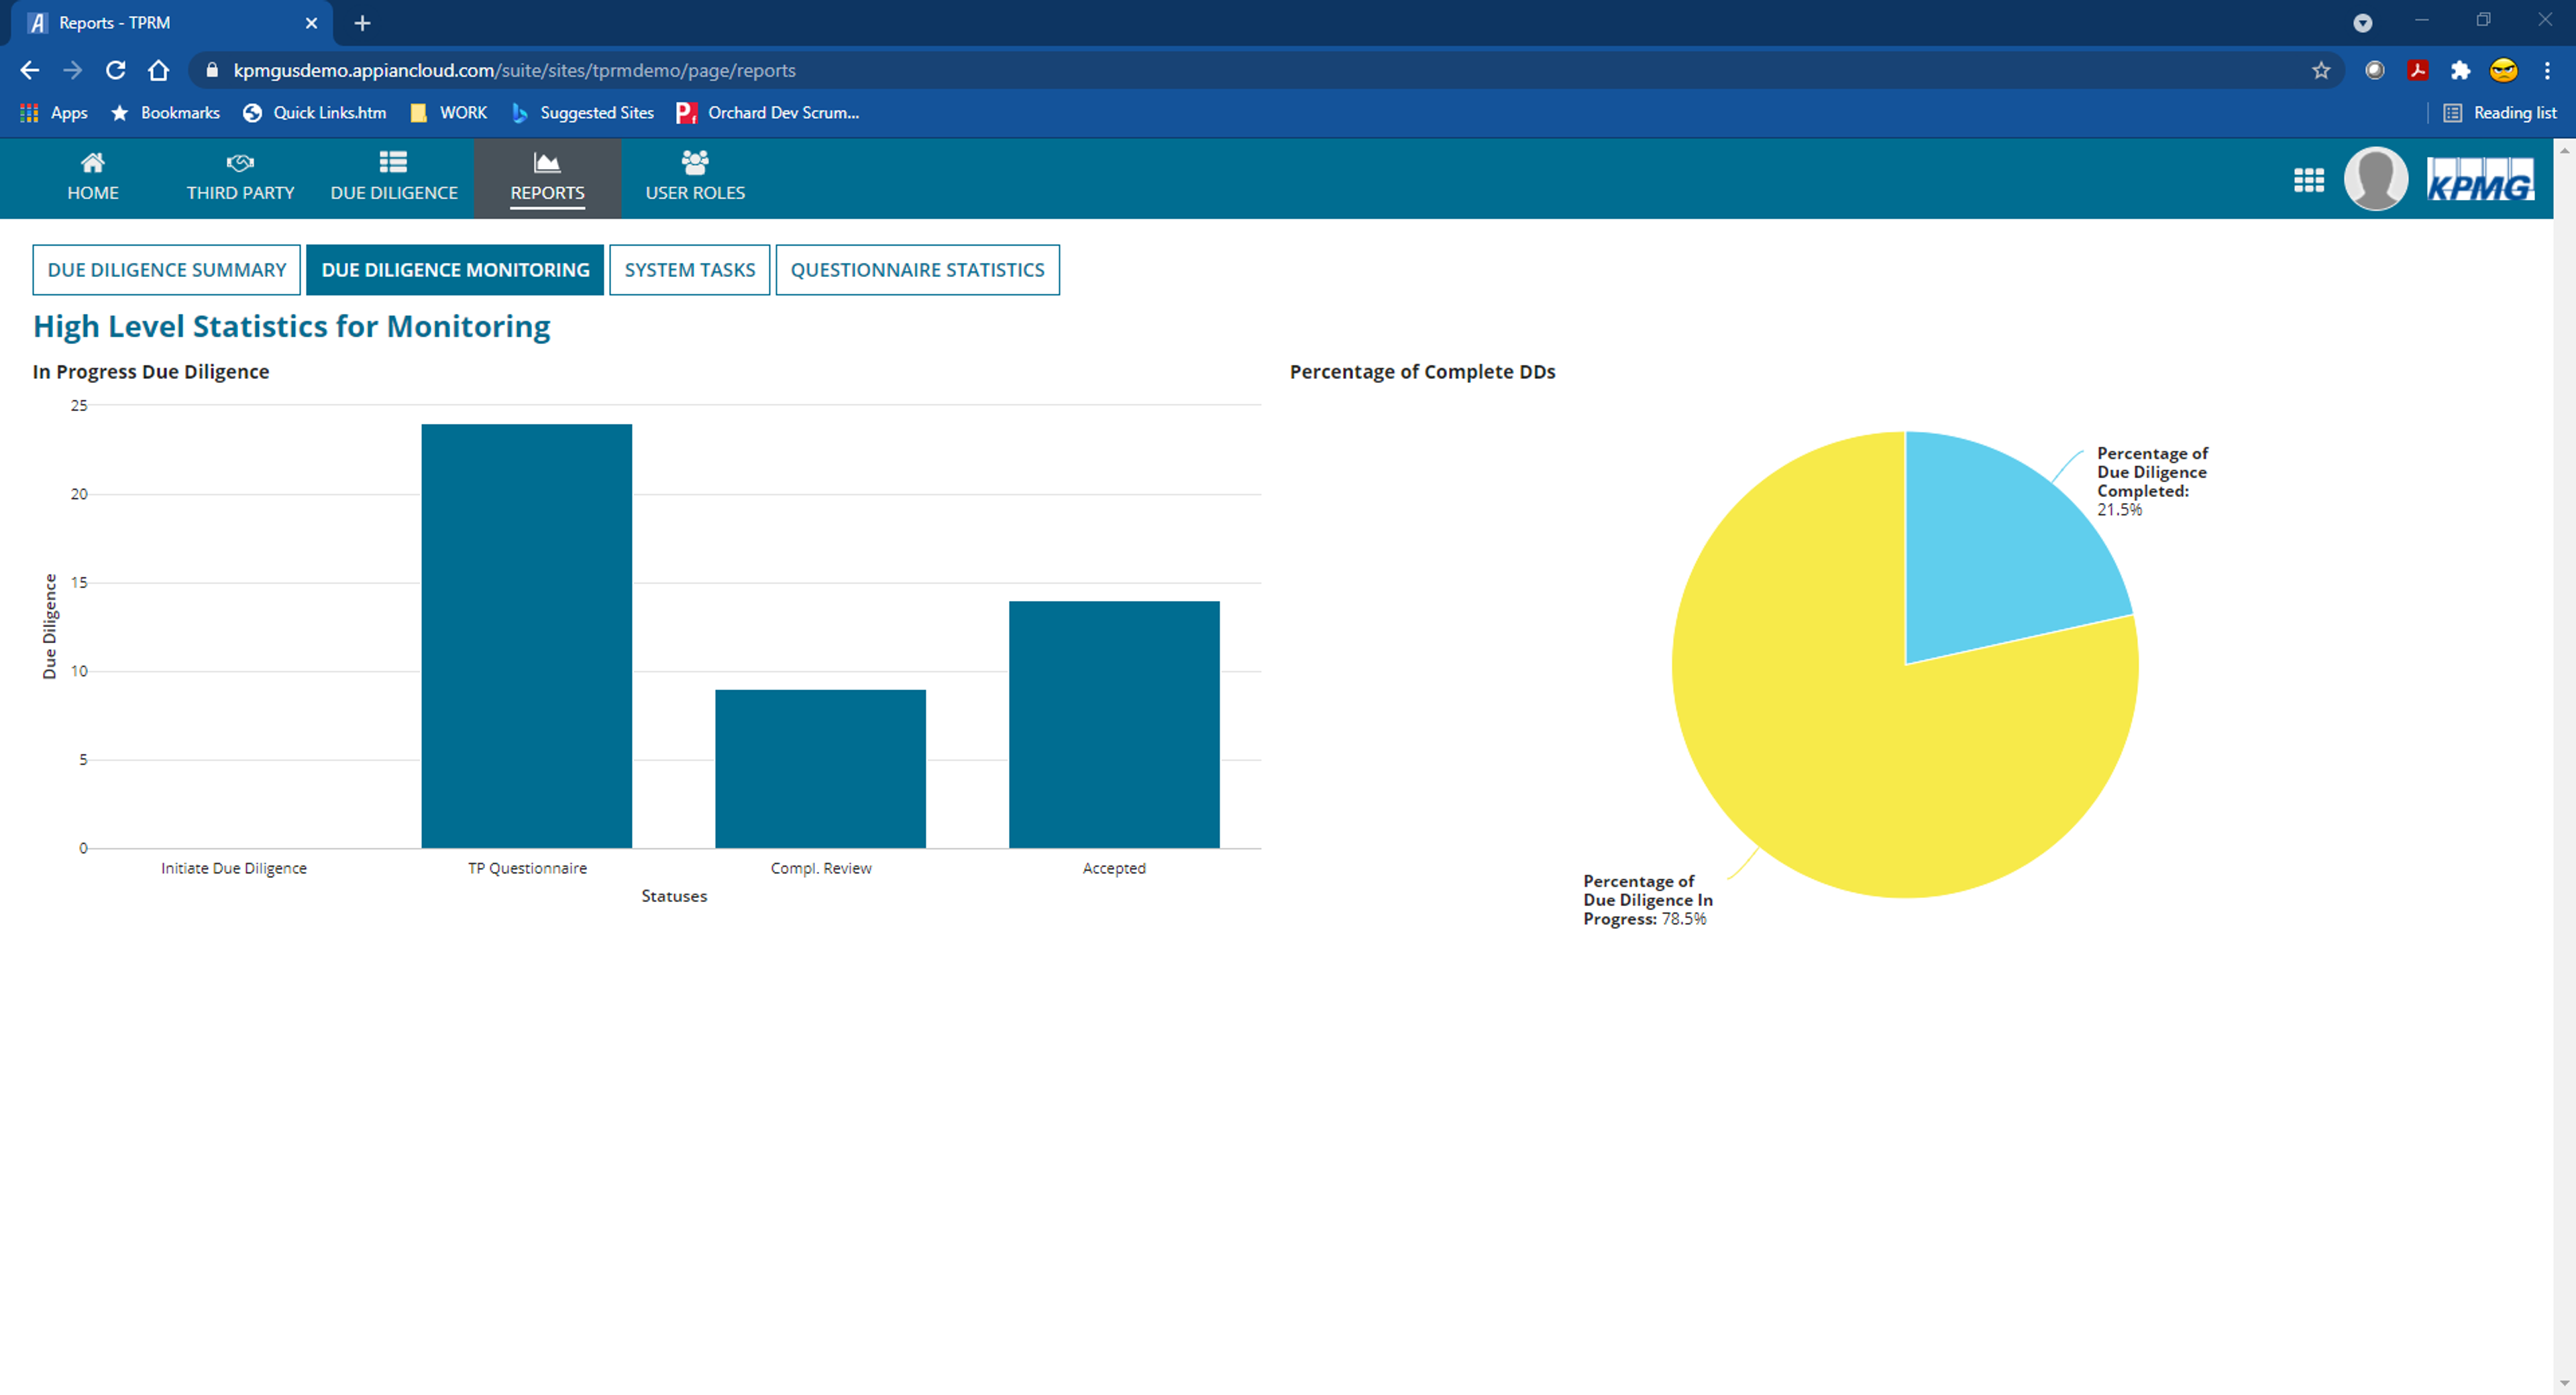The height and width of the screenshot is (1395, 2576).
Task: Go to the HOME page
Action: [93, 178]
